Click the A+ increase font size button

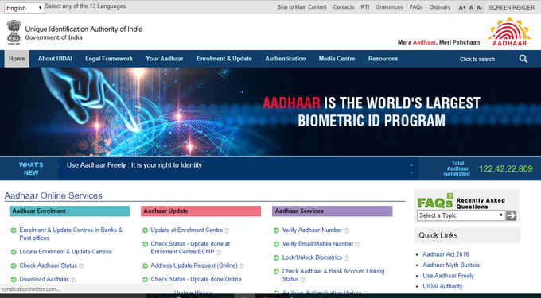point(462,8)
